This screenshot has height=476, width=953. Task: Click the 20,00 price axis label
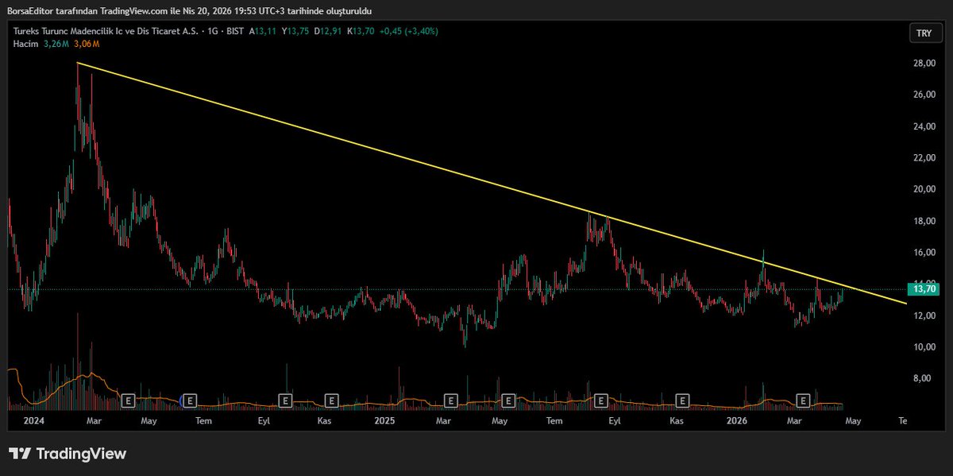pos(924,189)
